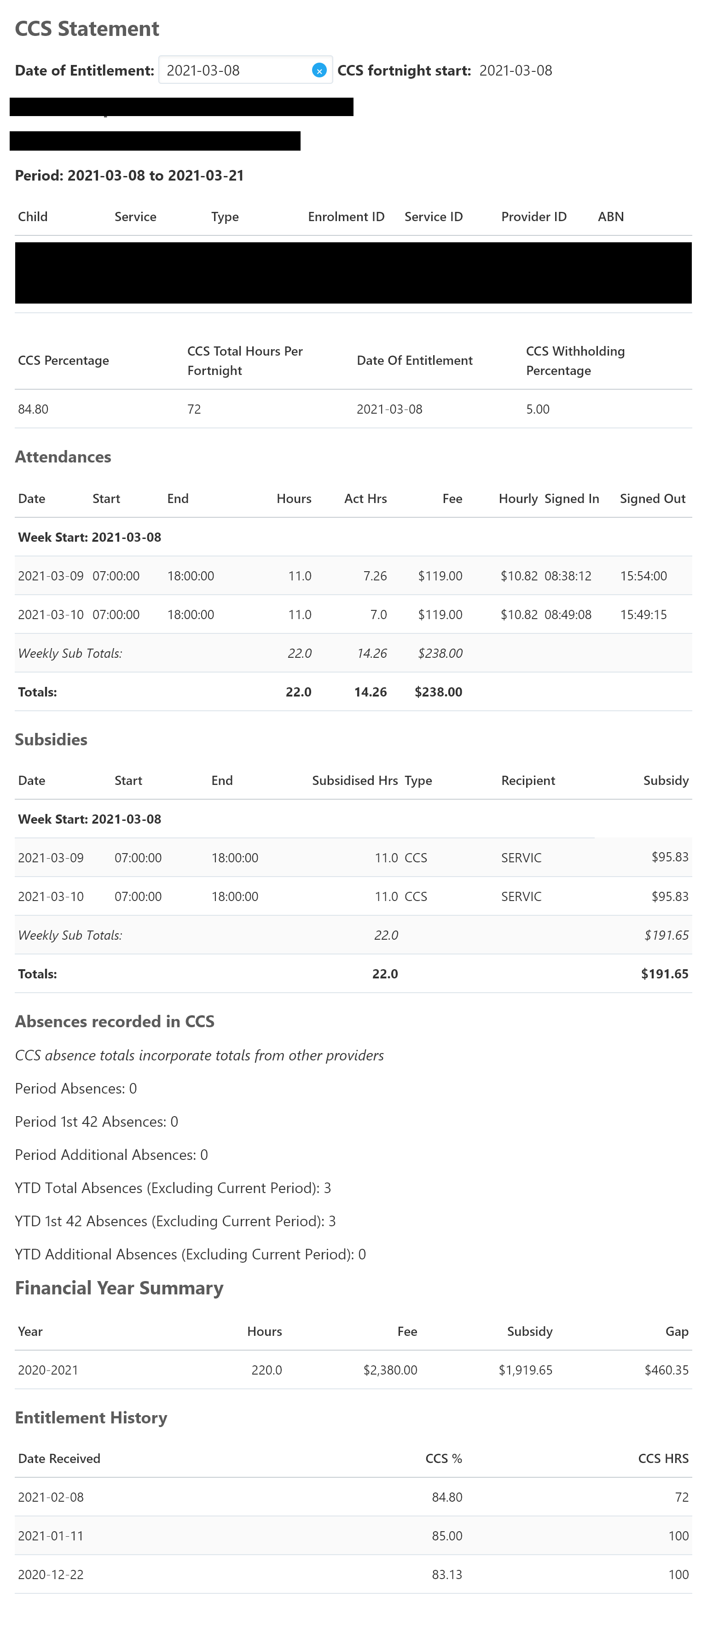
Task: Click the Date of Entitlement input
Action: 245,70
